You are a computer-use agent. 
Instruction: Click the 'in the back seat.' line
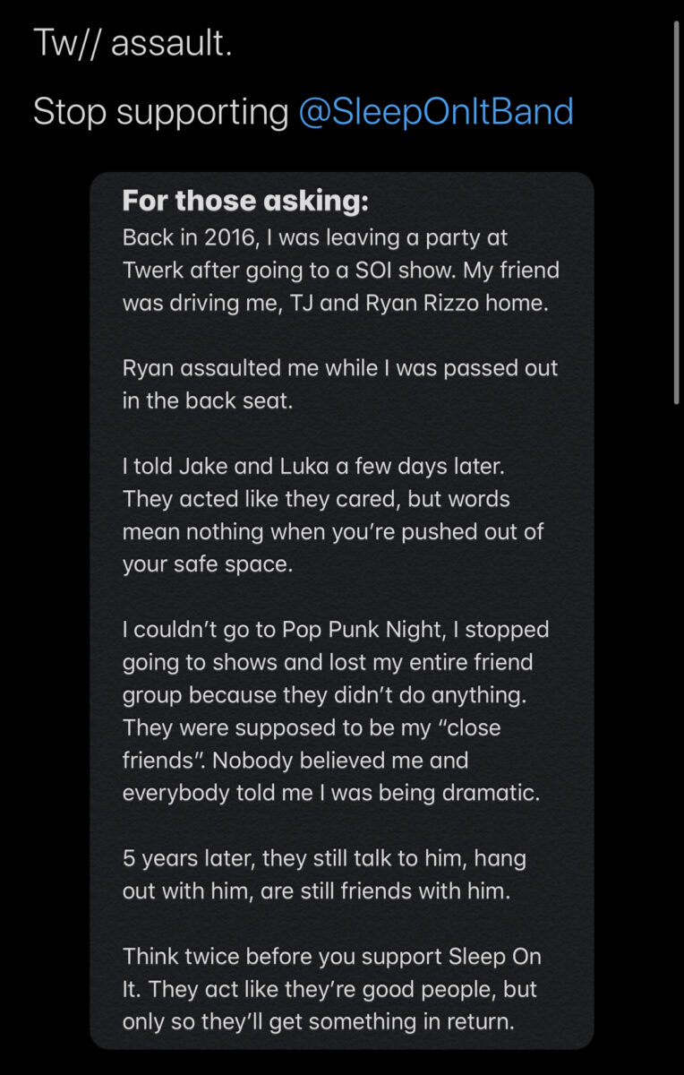tap(207, 400)
